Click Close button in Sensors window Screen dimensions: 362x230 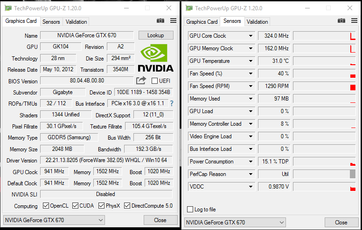[x=341, y=223]
